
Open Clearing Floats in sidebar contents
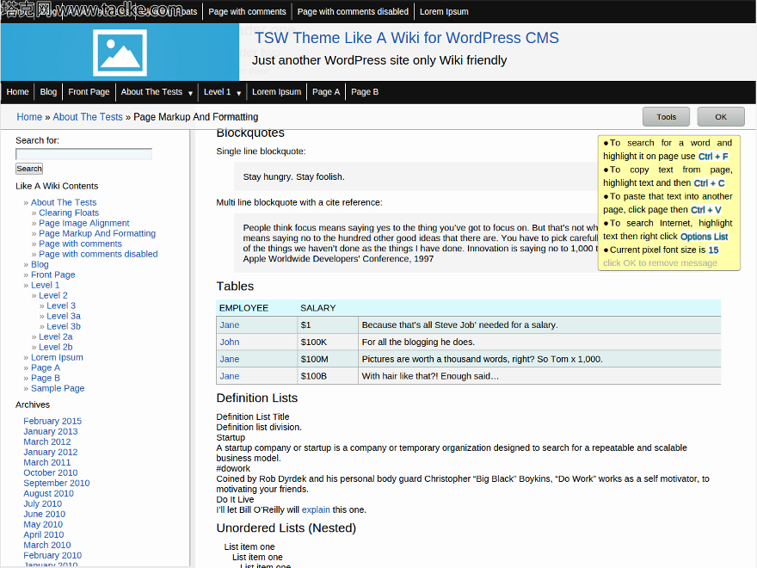[69, 213]
